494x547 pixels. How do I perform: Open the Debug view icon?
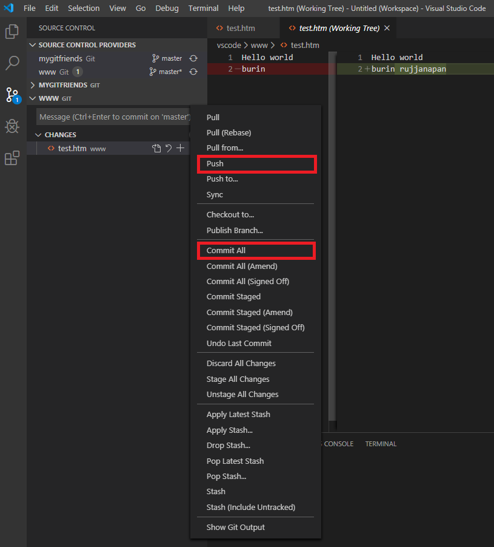click(12, 126)
